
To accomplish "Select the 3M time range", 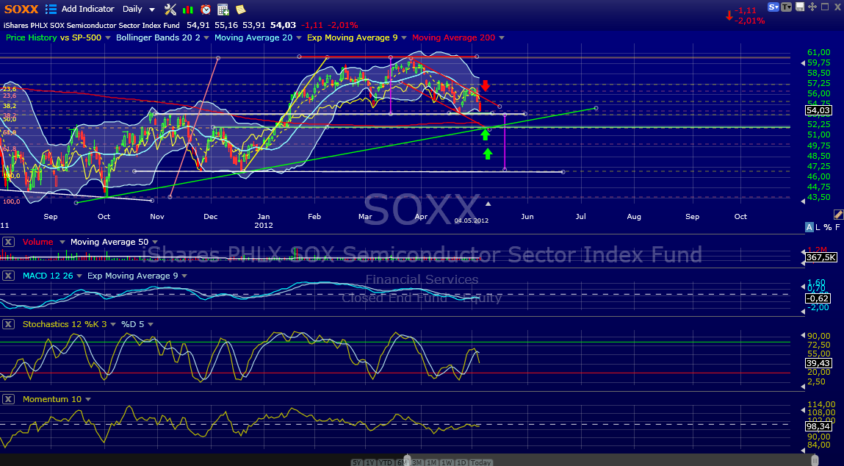I will 416,463.
